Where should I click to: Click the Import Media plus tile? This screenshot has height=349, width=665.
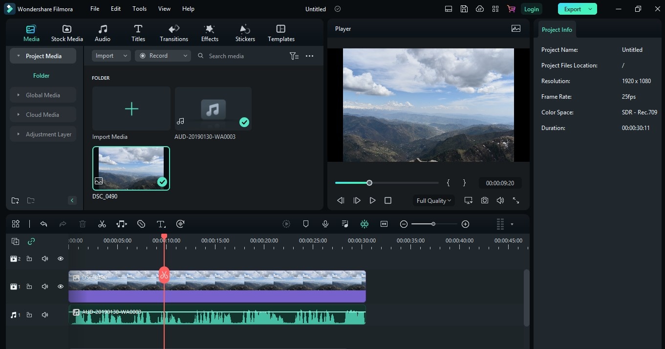click(x=131, y=109)
